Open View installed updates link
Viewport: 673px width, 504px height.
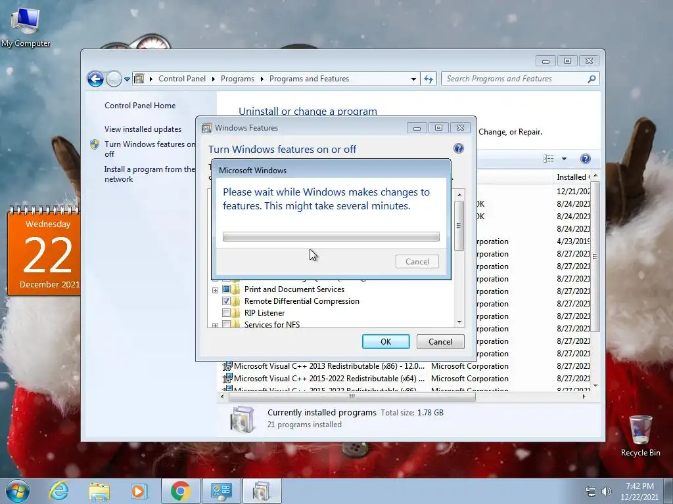pyautogui.click(x=143, y=129)
